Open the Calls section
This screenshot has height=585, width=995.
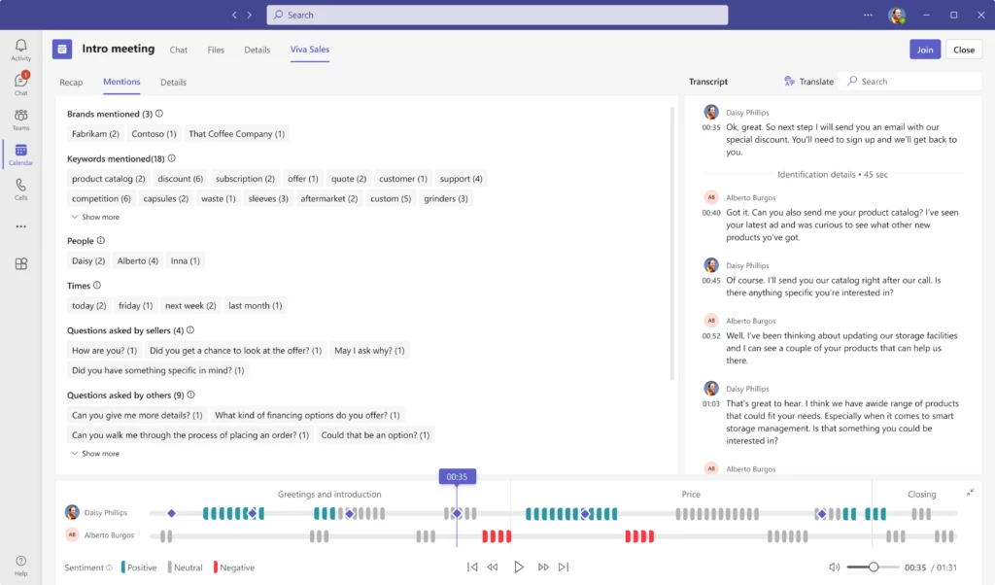point(20,189)
